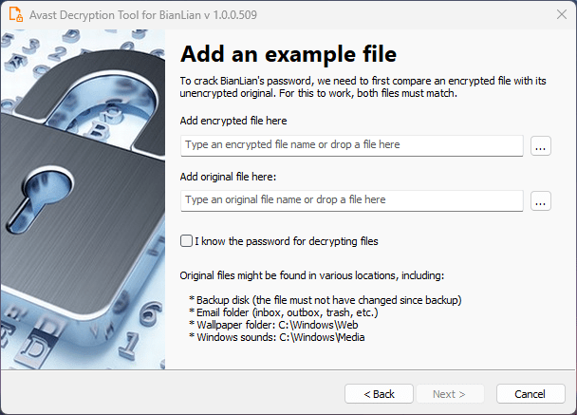
Task: Enable the 'I know the password' checkbox
Action: [186, 241]
